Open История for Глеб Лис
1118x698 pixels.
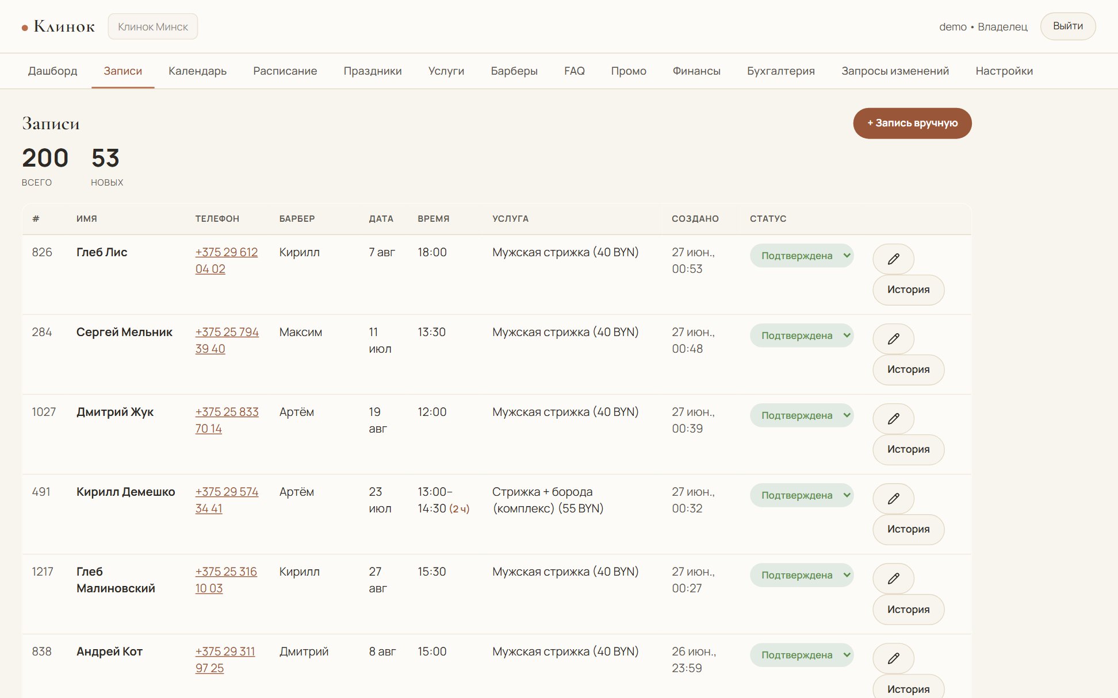coord(909,290)
